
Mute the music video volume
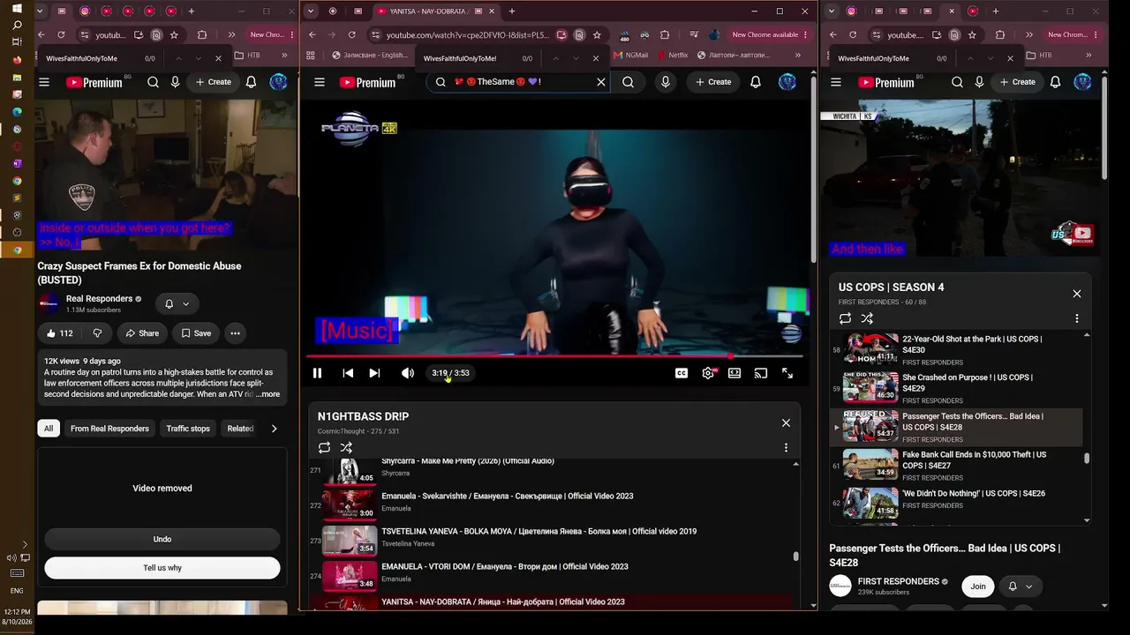pos(408,373)
